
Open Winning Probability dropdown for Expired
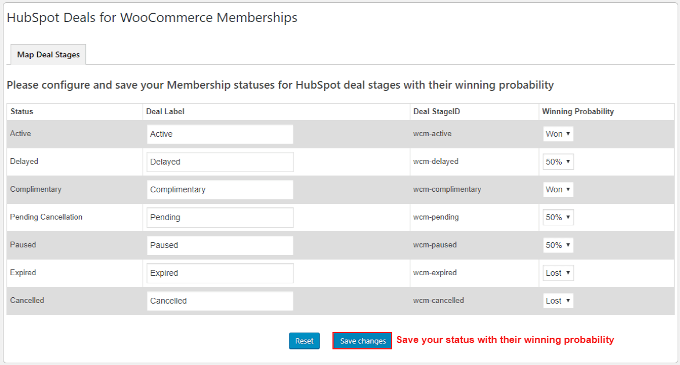tap(558, 273)
